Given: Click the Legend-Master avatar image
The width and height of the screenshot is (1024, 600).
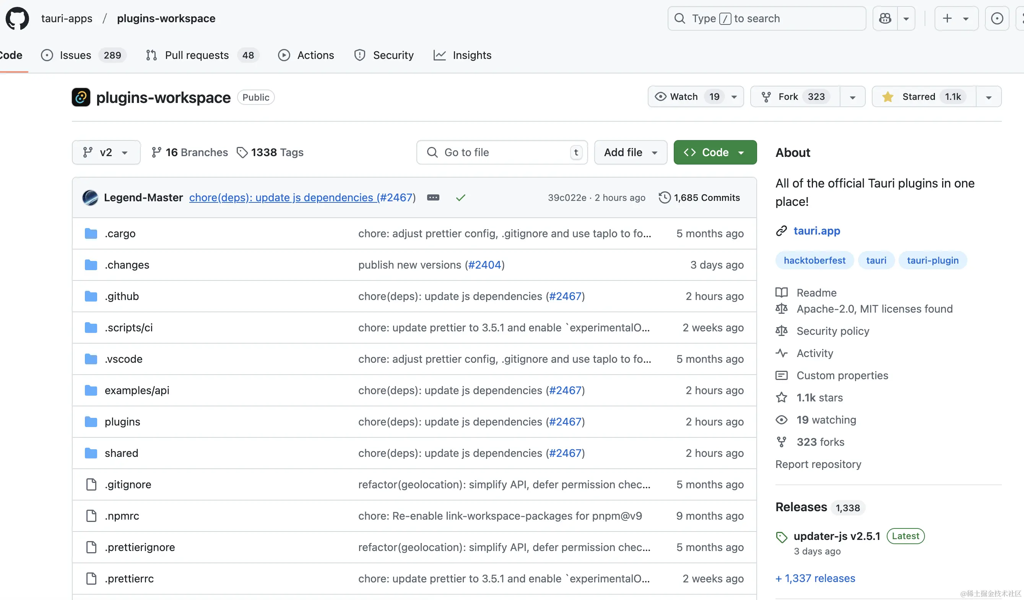Looking at the screenshot, I should (x=90, y=198).
